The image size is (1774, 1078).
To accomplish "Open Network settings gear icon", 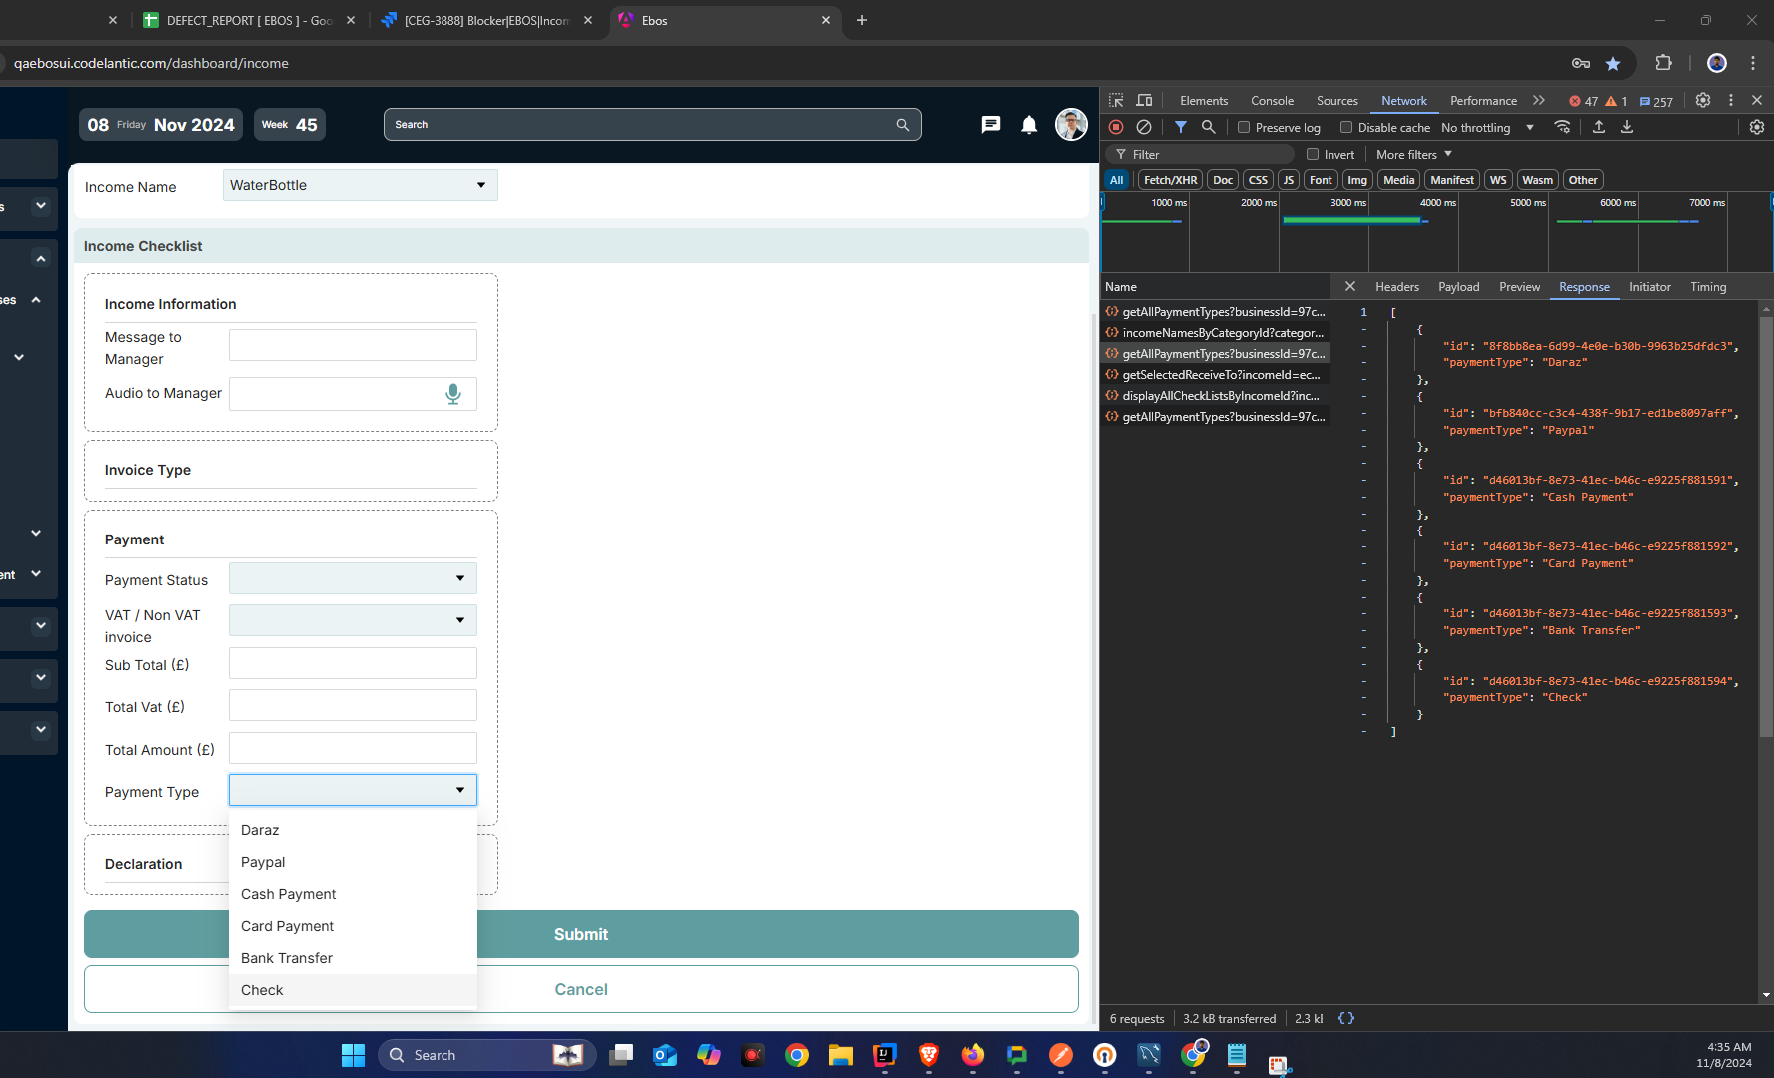I will 1757,127.
